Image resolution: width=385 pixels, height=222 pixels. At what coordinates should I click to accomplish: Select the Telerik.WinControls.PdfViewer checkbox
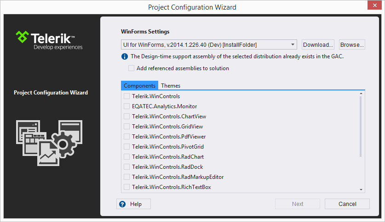126,137
